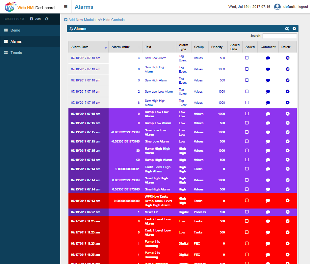Check the Acked box for Saw High Alarm
Image resolution: width=310 pixels, height=264 pixels.
247,80
